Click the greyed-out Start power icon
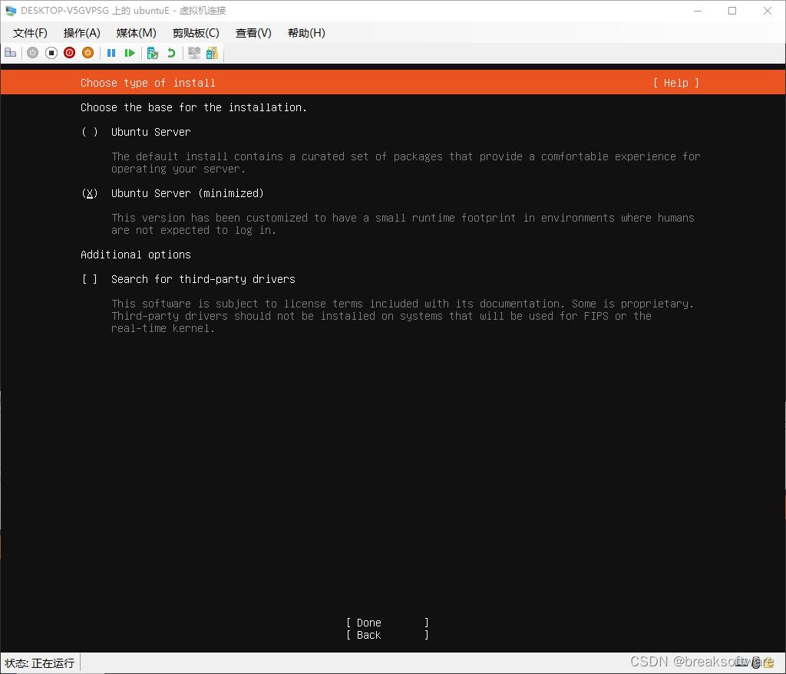Image resolution: width=786 pixels, height=674 pixels. pyautogui.click(x=32, y=53)
